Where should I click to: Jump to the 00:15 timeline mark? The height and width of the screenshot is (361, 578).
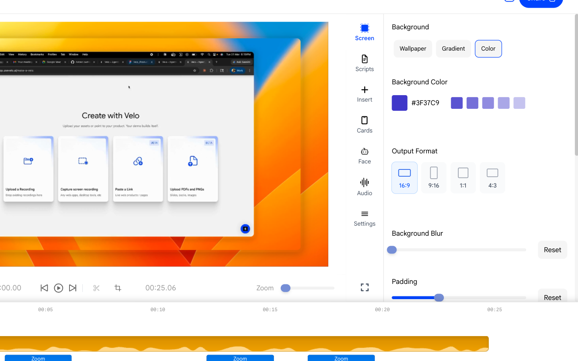pos(270,310)
